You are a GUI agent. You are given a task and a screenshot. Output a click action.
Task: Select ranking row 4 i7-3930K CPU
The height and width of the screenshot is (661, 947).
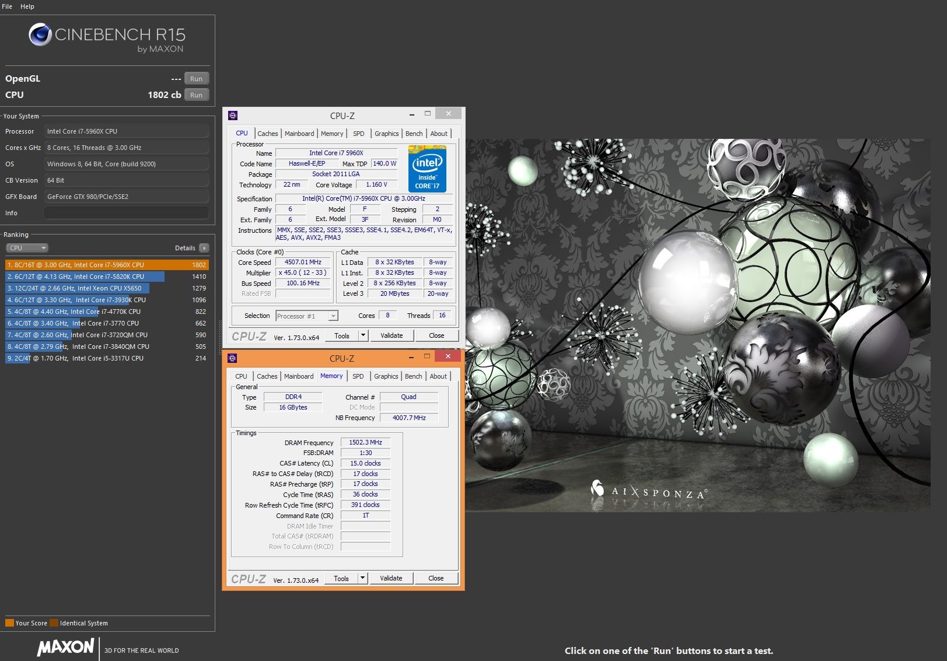tap(107, 300)
